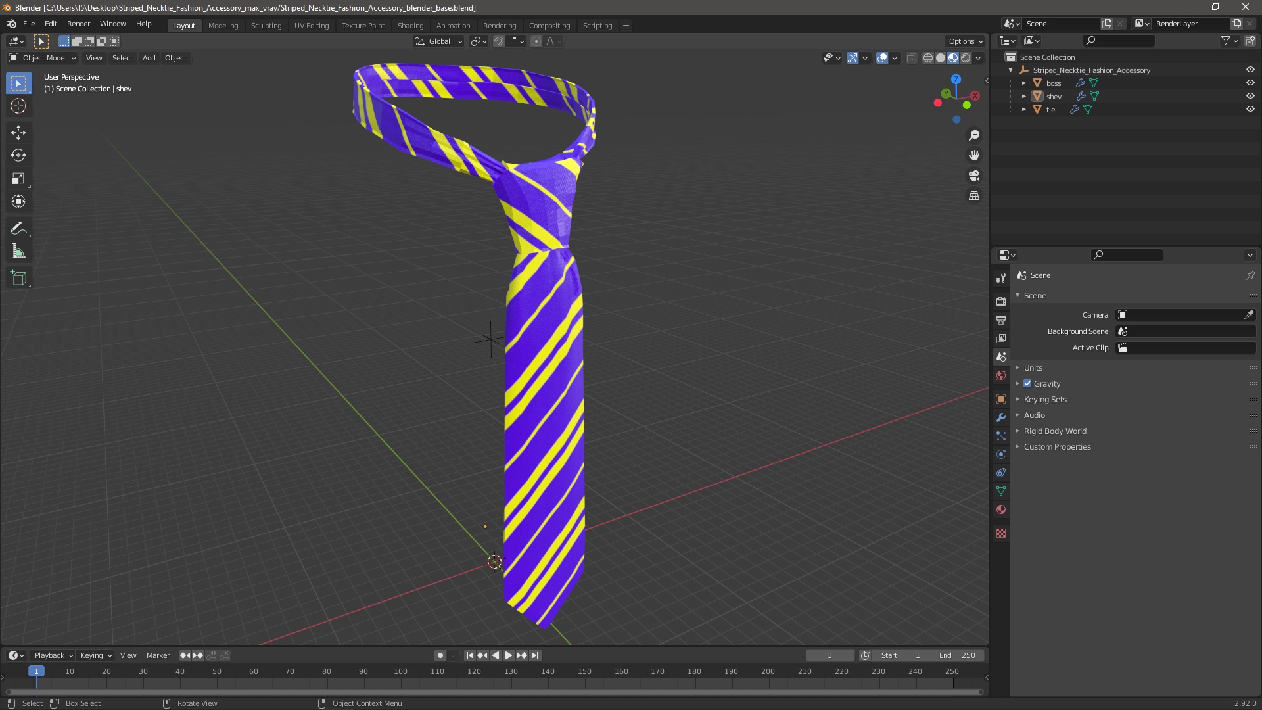Activate the Annotate pencil tool
The width and height of the screenshot is (1262, 710).
pyautogui.click(x=18, y=229)
